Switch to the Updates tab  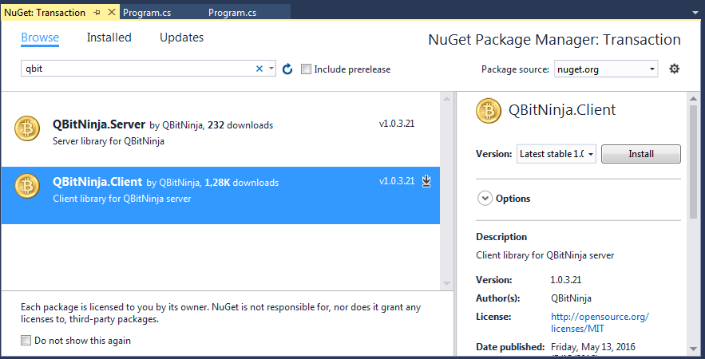182,37
